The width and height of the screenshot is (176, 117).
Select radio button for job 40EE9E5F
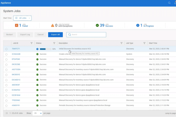tap(6, 85)
